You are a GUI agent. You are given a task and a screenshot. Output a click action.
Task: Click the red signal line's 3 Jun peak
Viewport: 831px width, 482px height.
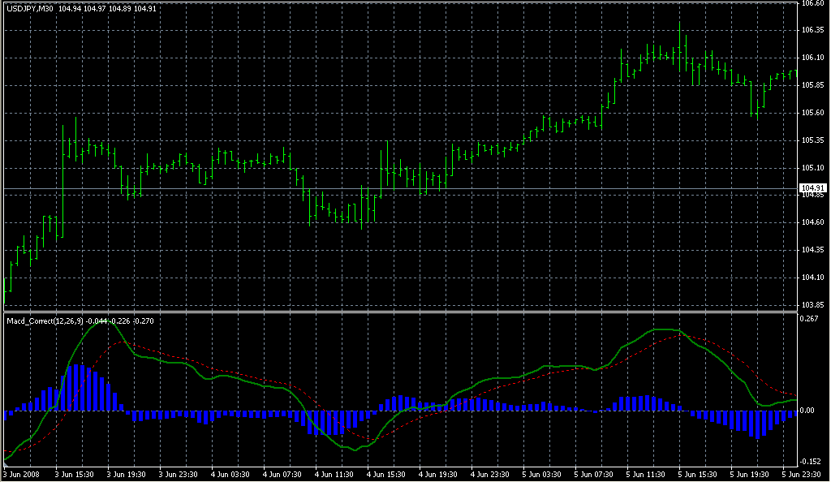pyautogui.click(x=120, y=342)
